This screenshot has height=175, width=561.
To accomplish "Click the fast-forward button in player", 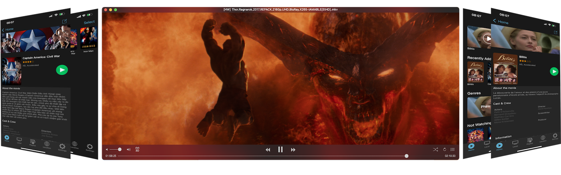I will (x=293, y=150).
